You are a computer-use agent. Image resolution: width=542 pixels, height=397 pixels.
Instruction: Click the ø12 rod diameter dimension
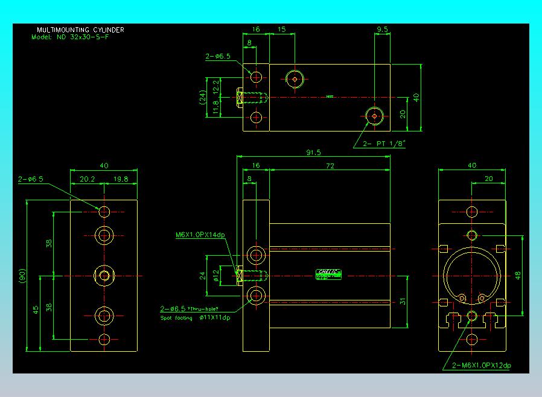point(216,276)
